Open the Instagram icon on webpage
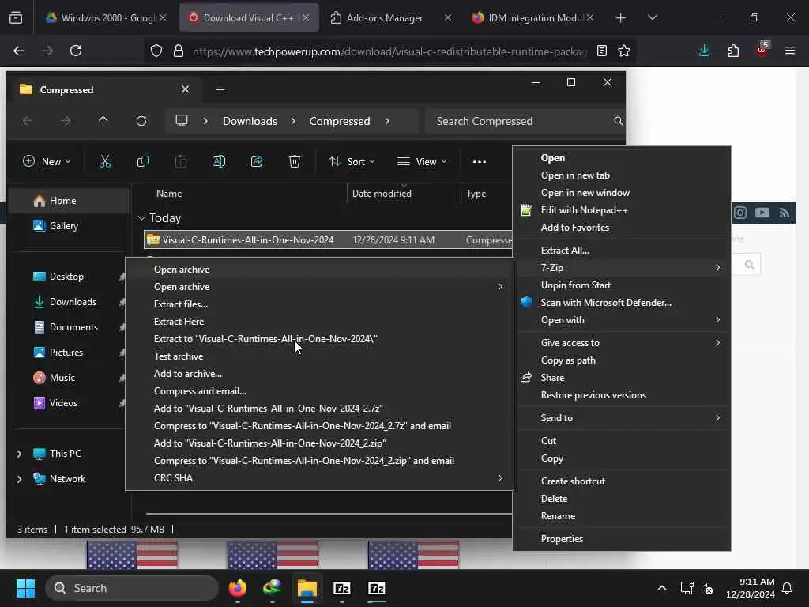The height and width of the screenshot is (607, 809). point(740,213)
